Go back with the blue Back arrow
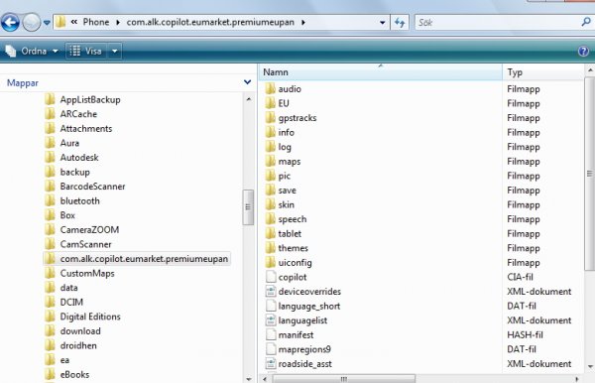The image size is (595, 383). [10, 22]
